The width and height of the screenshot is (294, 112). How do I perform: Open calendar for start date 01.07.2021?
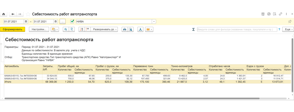[26, 21]
